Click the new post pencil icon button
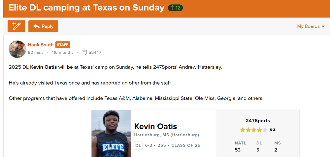 click(x=16, y=26)
